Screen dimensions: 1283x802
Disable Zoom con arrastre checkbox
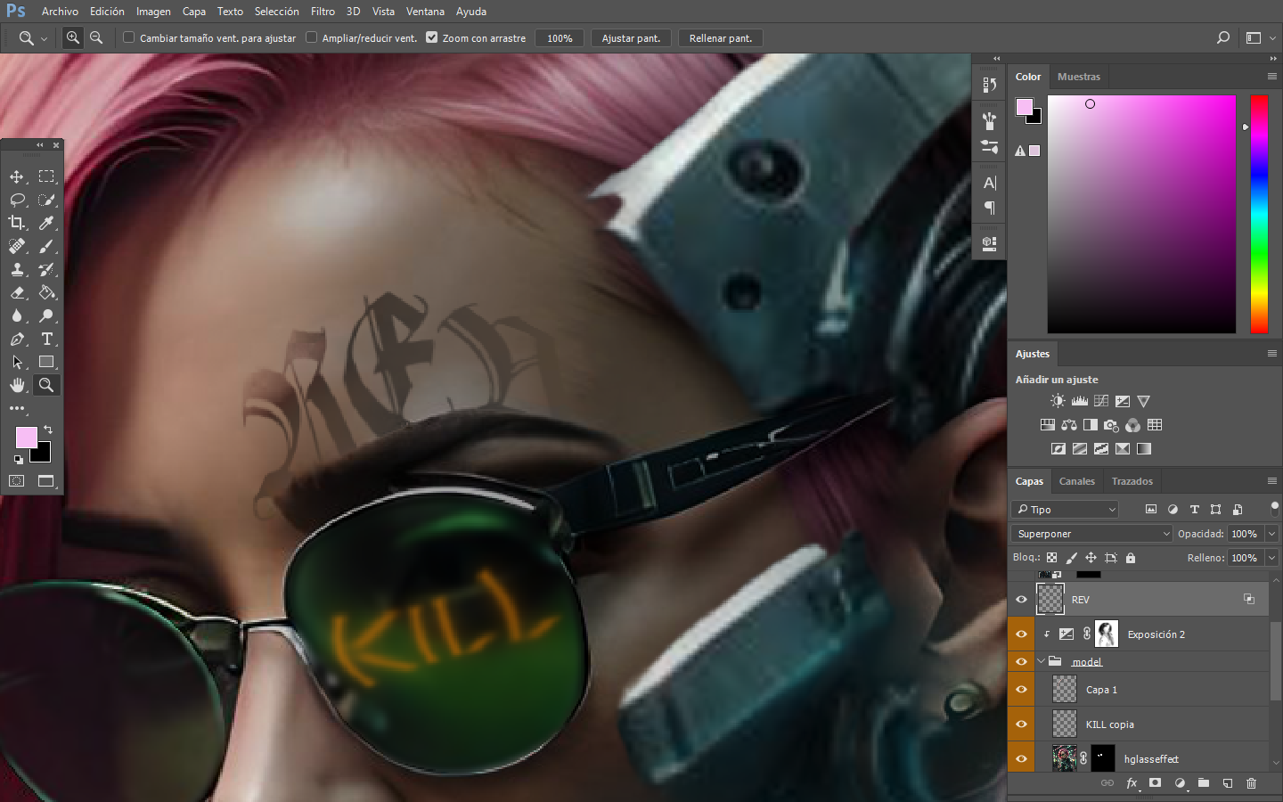(x=431, y=37)
